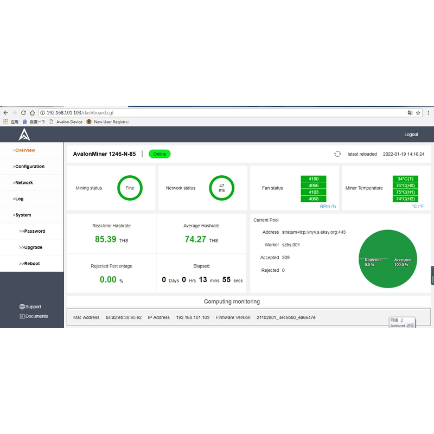The height and width of the screenshot is (434, 434).
Task: Click temperature bar 75°C(H1)
Action: [x=405, y=192]
